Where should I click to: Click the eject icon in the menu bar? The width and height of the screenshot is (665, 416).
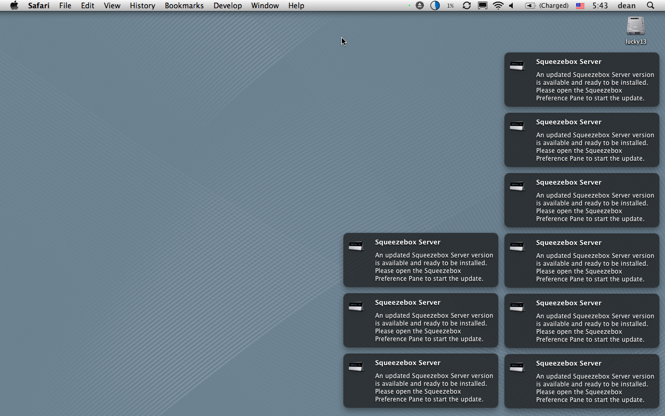click(x=420, y=6)
